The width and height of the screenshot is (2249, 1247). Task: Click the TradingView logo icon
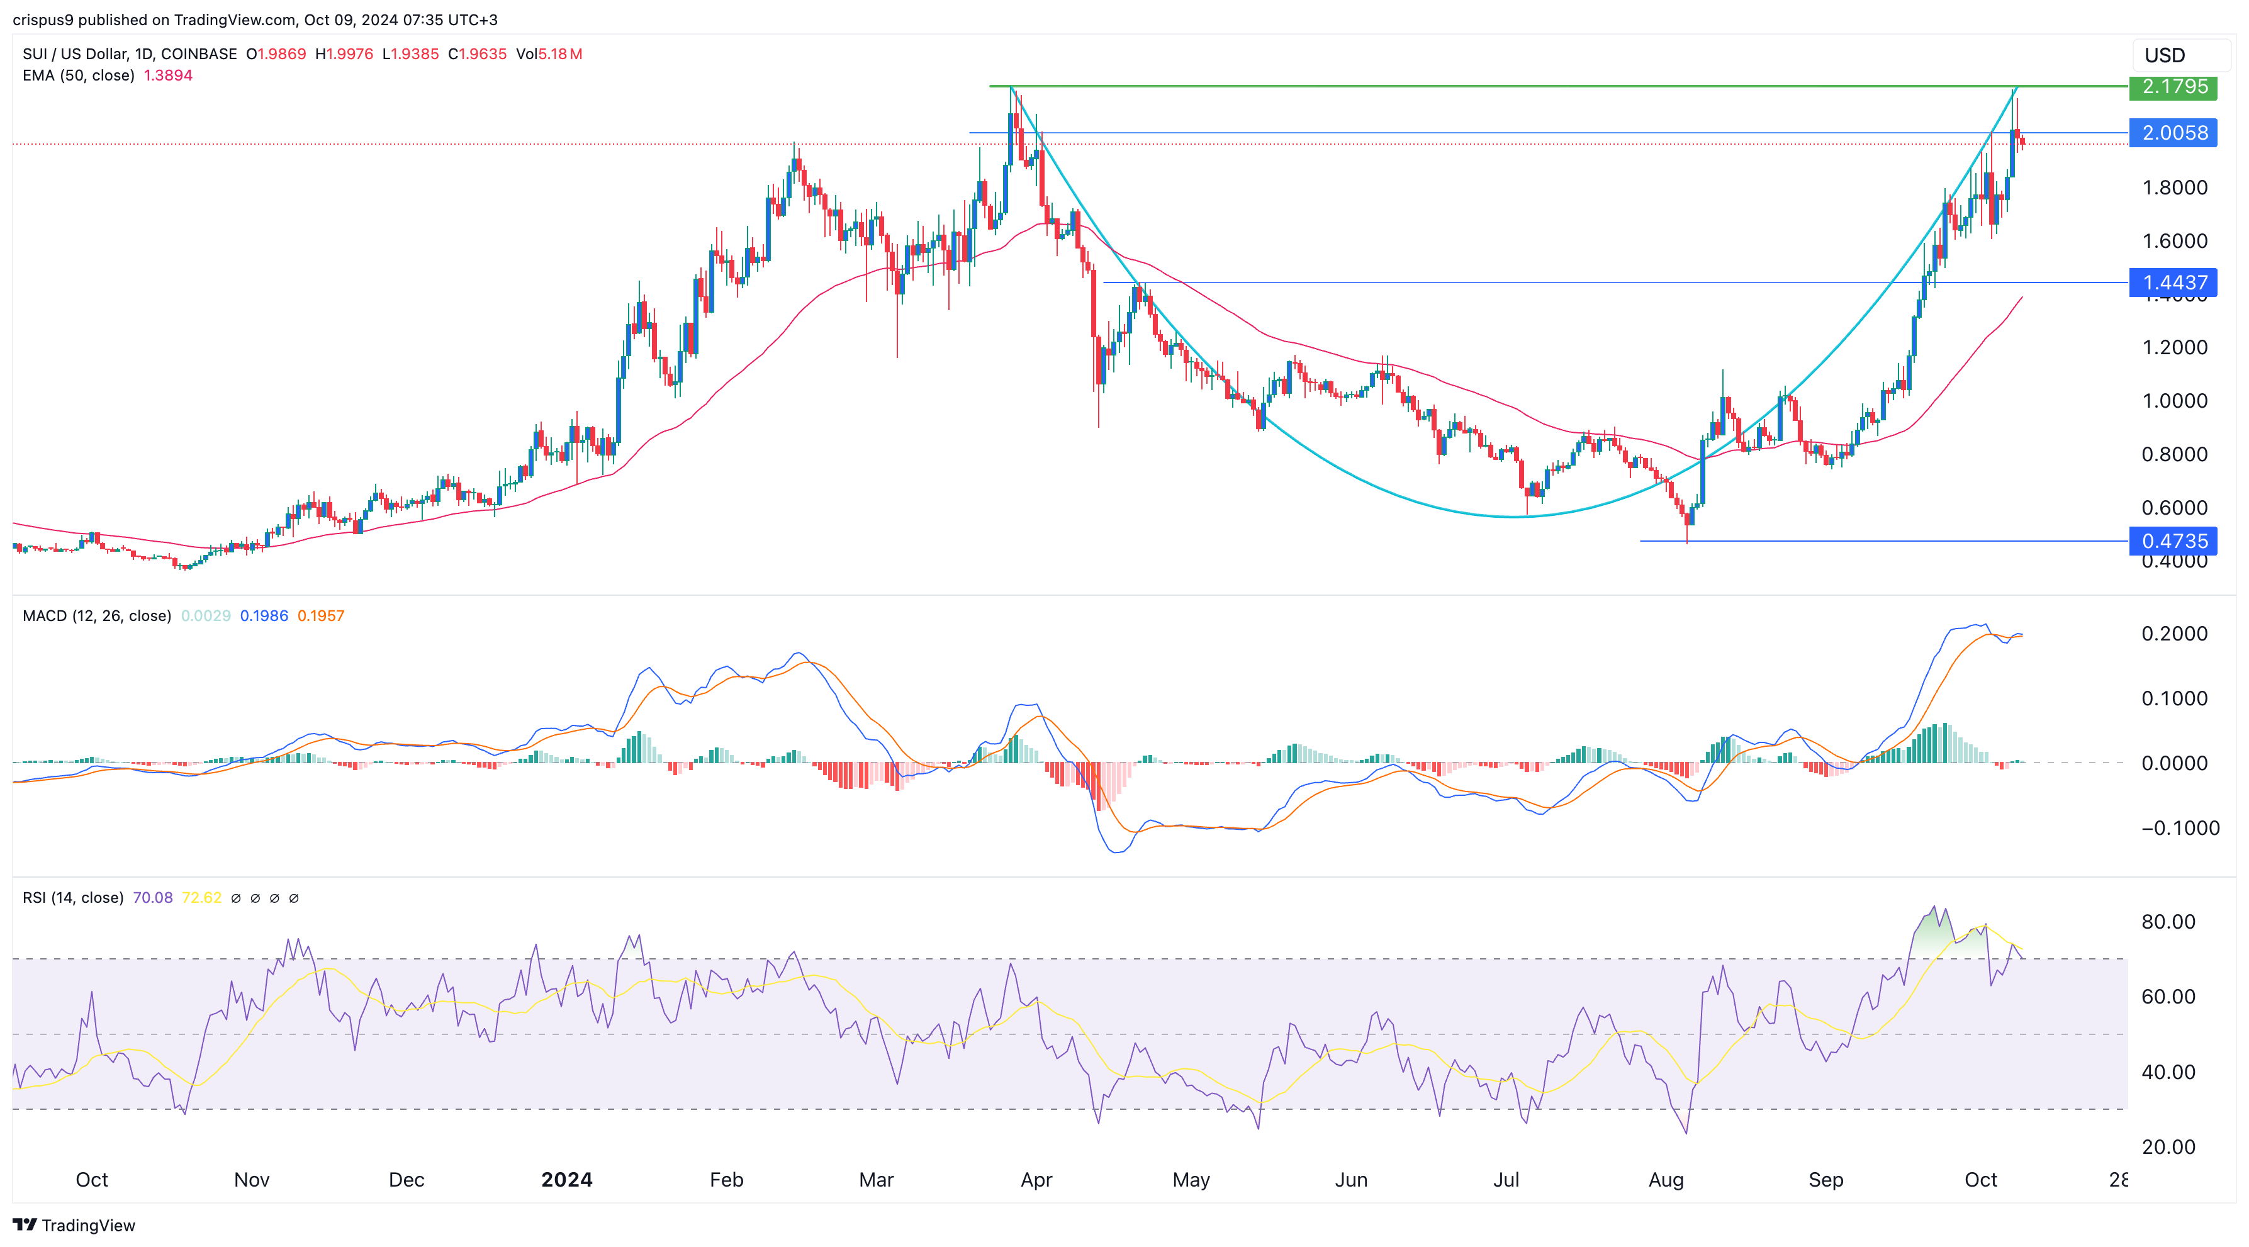(x=25, y=1224)
